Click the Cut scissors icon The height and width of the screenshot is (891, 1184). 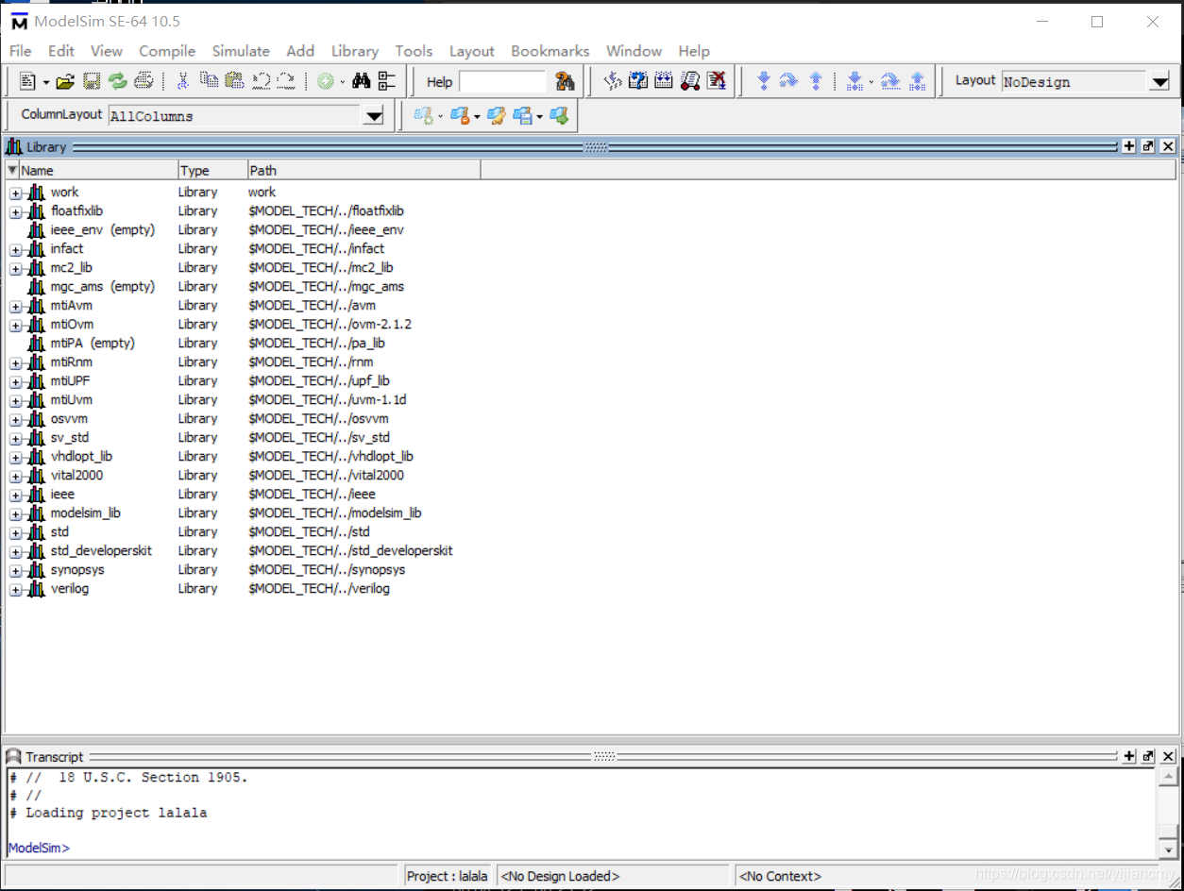pos(183,82)
